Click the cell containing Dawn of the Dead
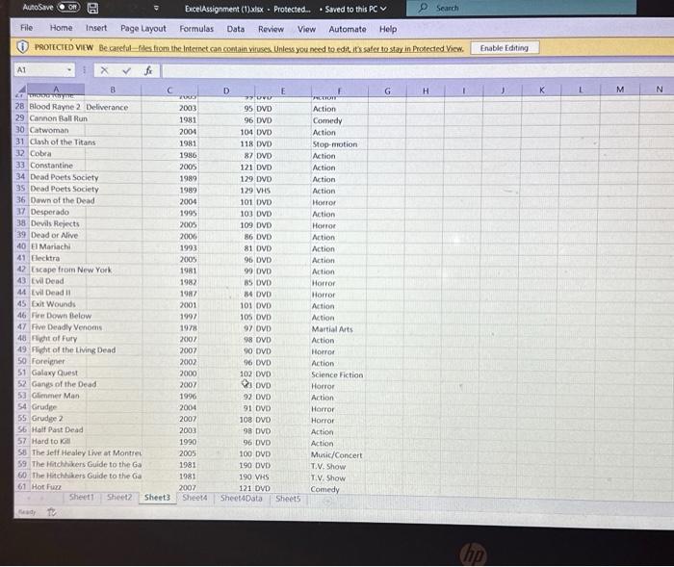The image size is (674, 567). [57, 200]
